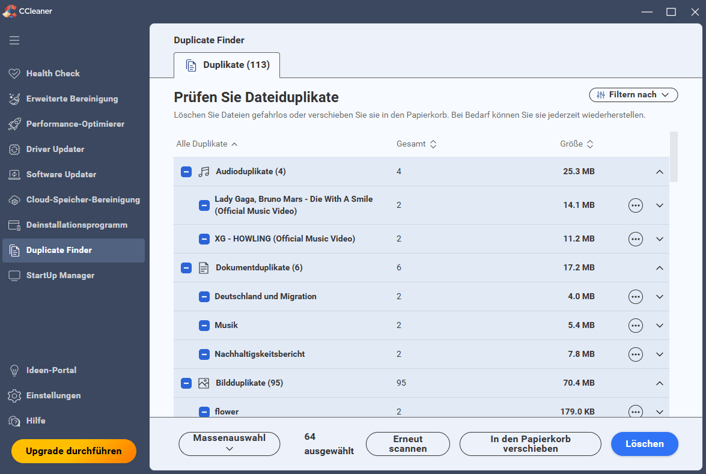The height and width of the screenshot is (474, 706).
Task: Expand the Nachhaltigkeitsbericht row details
Action: 659,354
